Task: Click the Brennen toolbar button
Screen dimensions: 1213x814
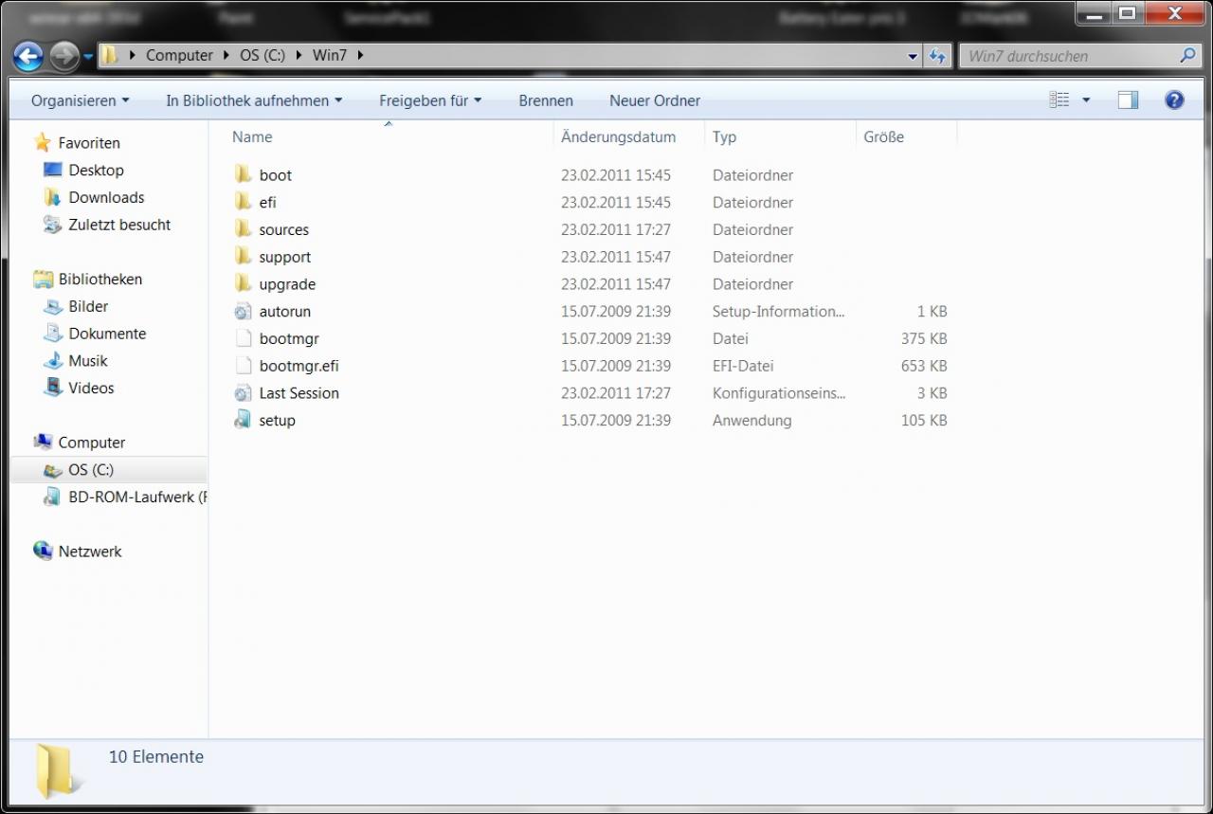Action: click(546, 100)
